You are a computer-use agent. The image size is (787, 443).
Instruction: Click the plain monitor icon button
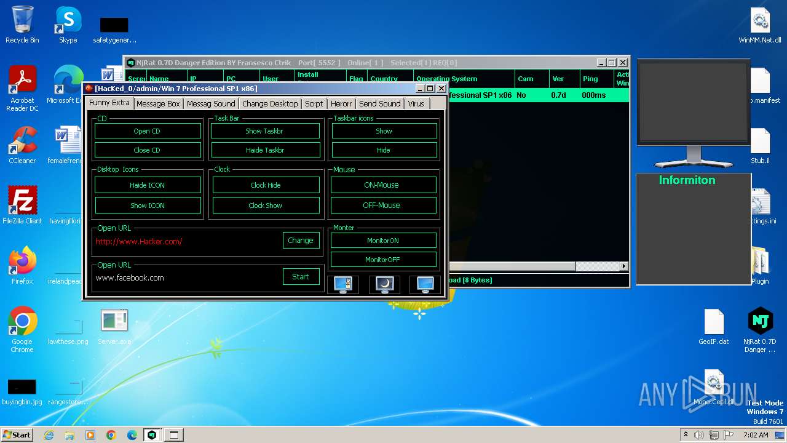(x=425, y=284)
